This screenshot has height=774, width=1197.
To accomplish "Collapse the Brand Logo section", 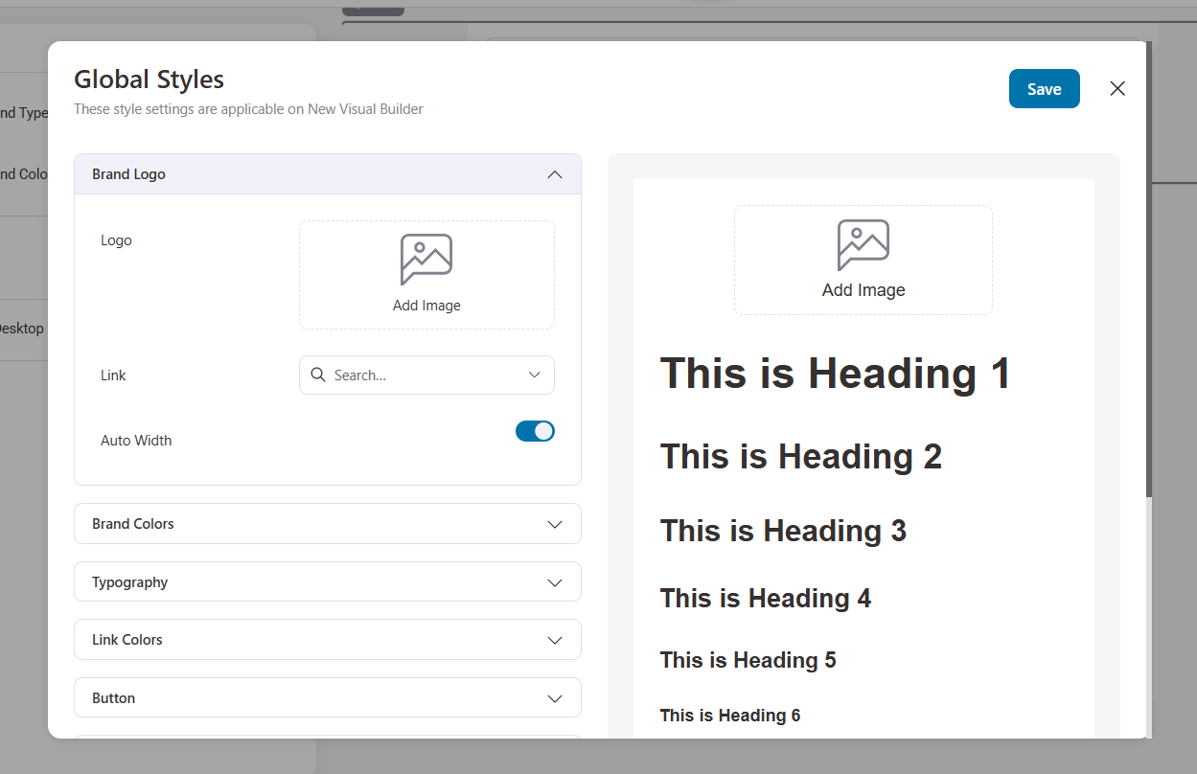I will (554, 174).
